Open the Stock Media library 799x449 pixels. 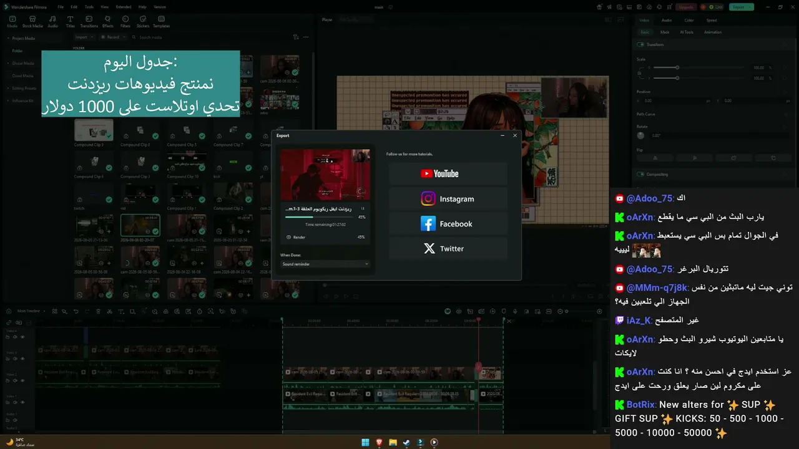coord(32,22)
